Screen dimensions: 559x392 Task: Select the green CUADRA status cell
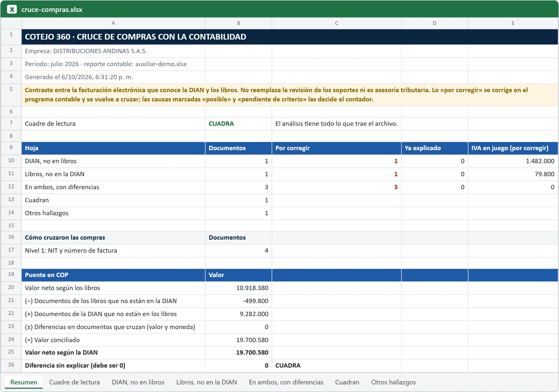click(x=239, y=124)
